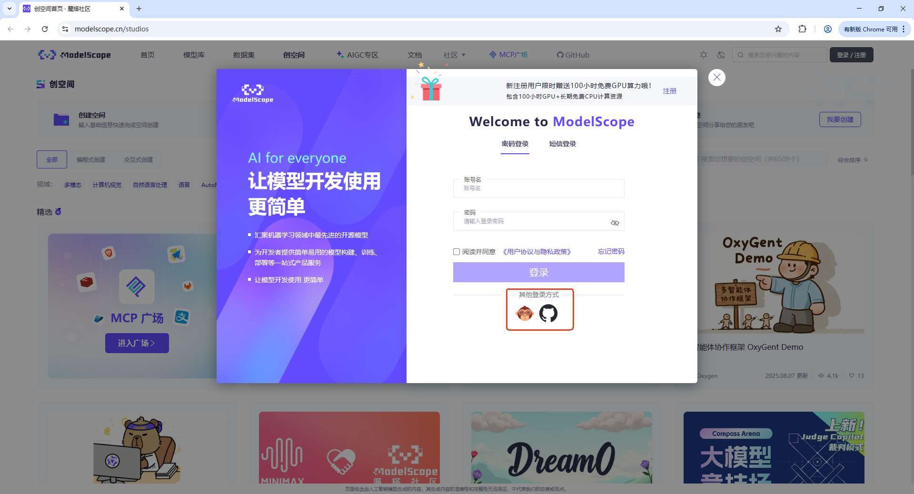Click ModelScope logo in dialog left panel
Image resolution: width=914 pixels, height=494 pixels.
pyautogui.click(x=253, y=94)
